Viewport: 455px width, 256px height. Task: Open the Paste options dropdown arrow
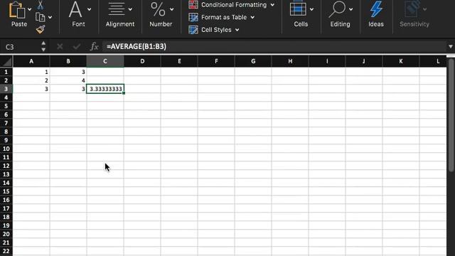click(29, 9)
